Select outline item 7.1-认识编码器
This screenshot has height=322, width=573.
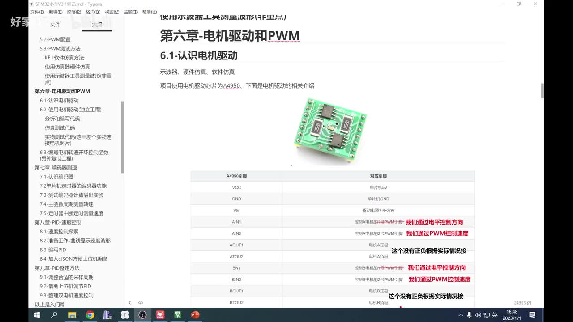(56, 177)
